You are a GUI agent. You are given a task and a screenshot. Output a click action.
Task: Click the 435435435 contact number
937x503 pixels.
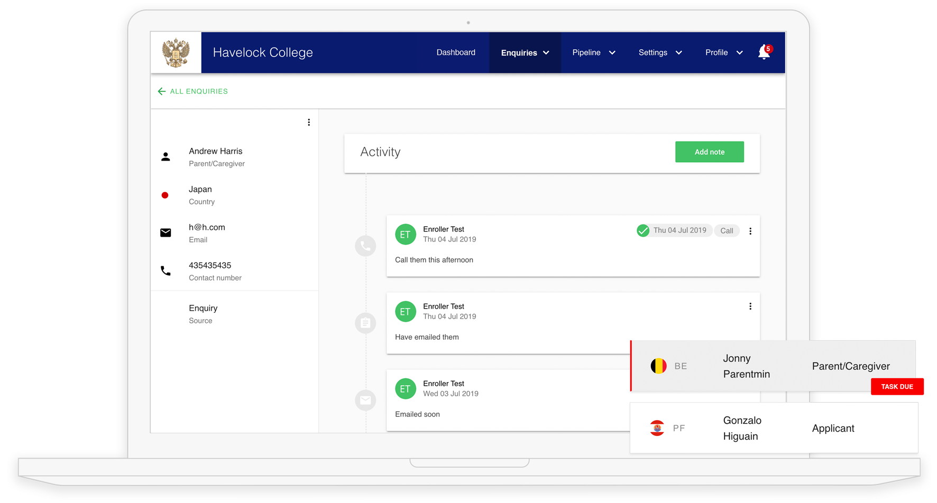[210, 265]
